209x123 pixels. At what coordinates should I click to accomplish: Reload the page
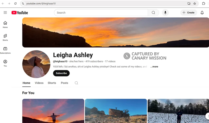[x=15, y=4]
